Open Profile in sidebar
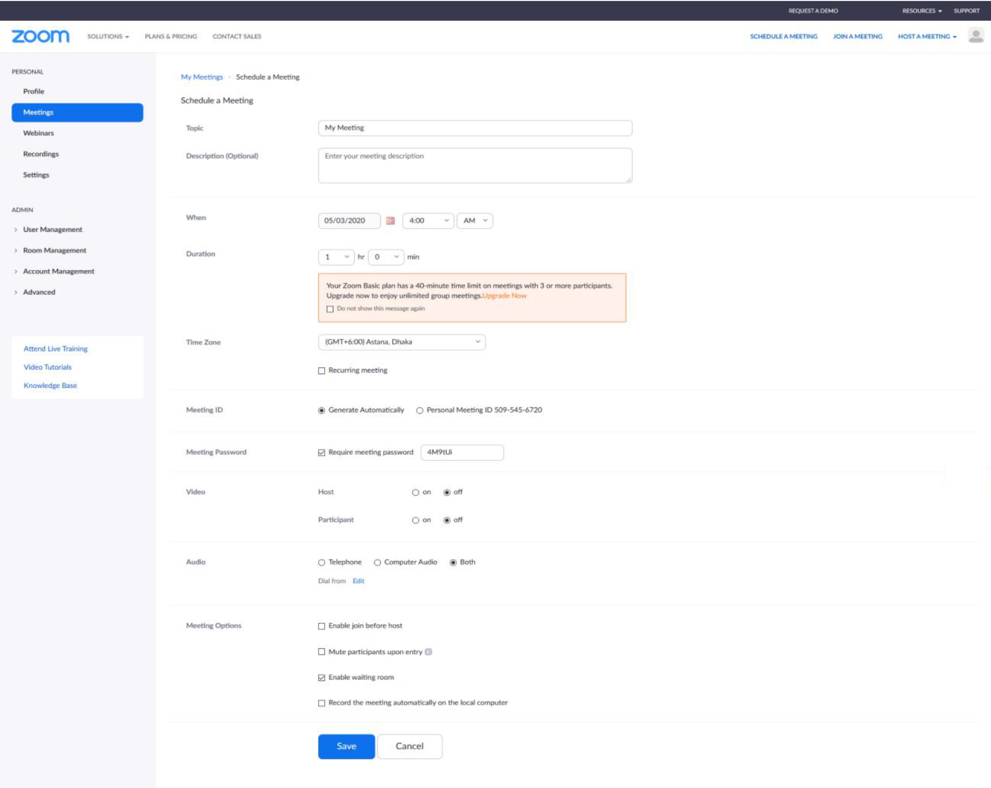991x788 pixels. click(x=34, y=91)
